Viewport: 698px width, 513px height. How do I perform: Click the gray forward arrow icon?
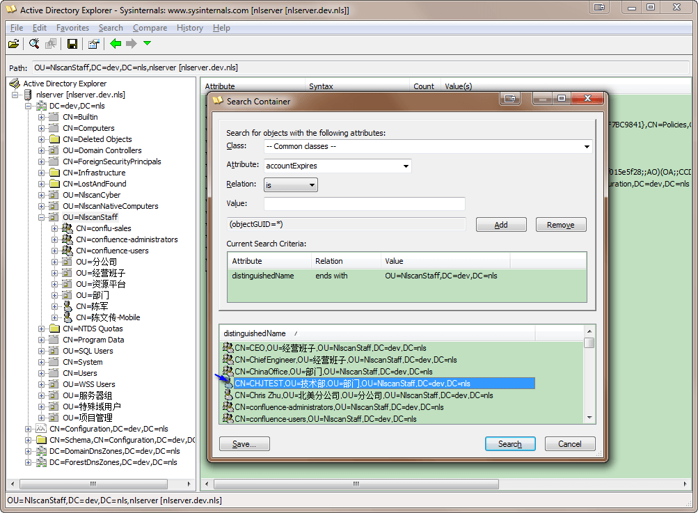(x=131, y=44)
